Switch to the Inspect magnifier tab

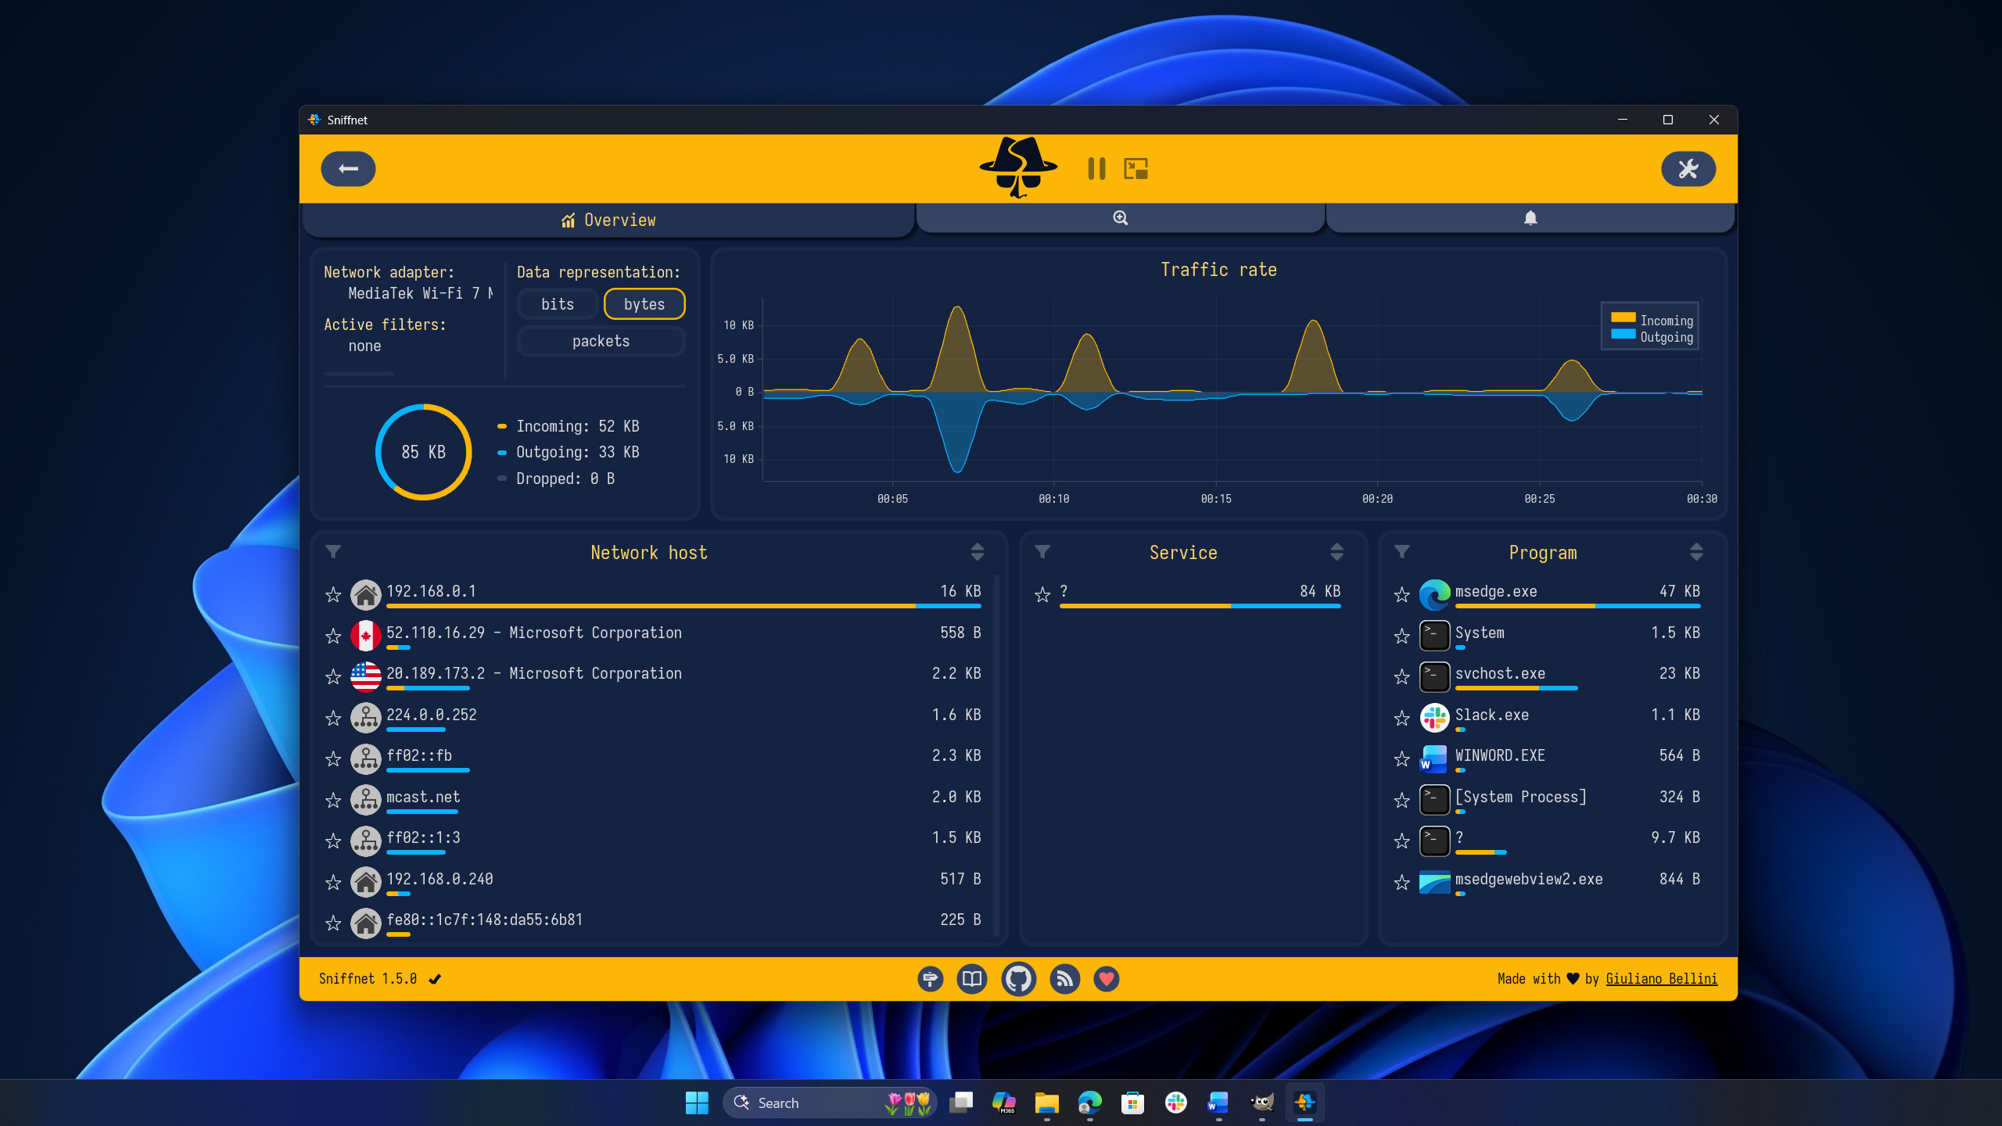1120,217
